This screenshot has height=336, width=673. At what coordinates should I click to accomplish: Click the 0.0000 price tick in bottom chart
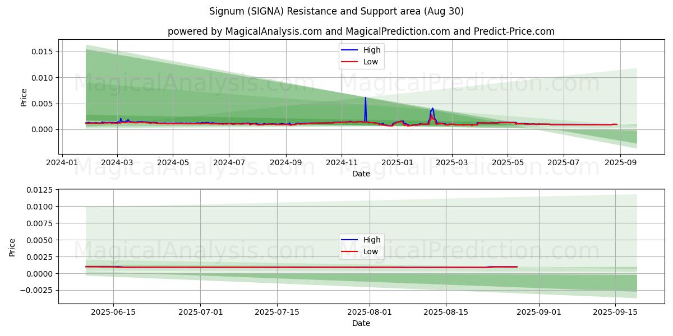click(40, 274)
